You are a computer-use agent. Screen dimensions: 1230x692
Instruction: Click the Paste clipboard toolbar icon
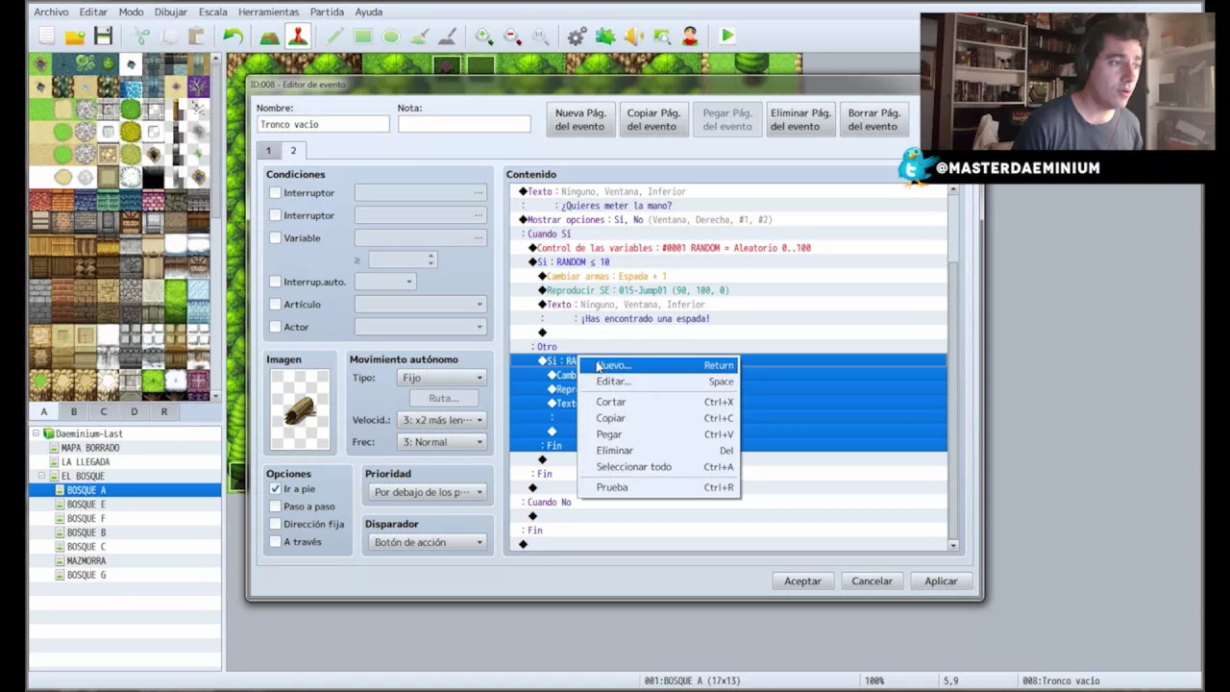(197, 37)
